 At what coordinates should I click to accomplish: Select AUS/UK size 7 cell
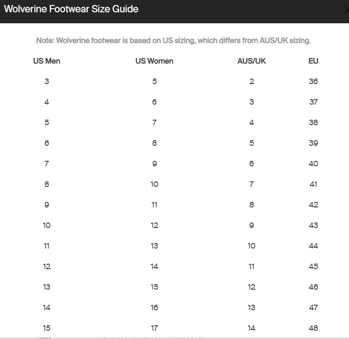pos(252,184)
